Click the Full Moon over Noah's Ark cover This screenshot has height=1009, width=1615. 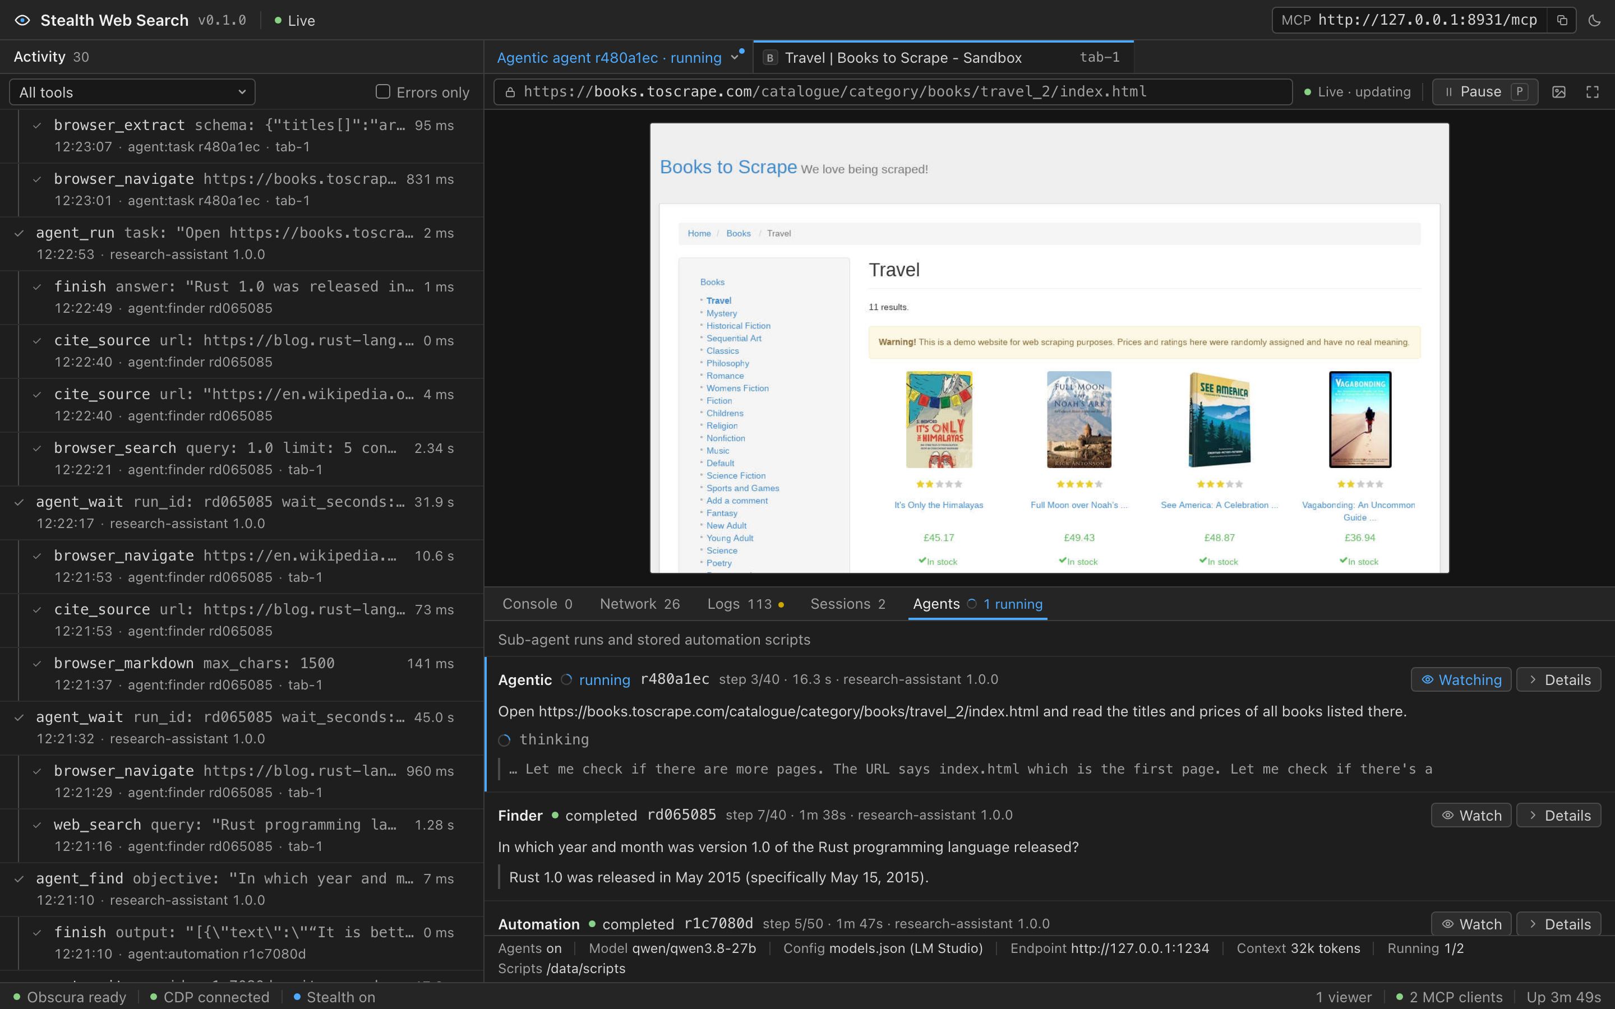[1079, 419]
